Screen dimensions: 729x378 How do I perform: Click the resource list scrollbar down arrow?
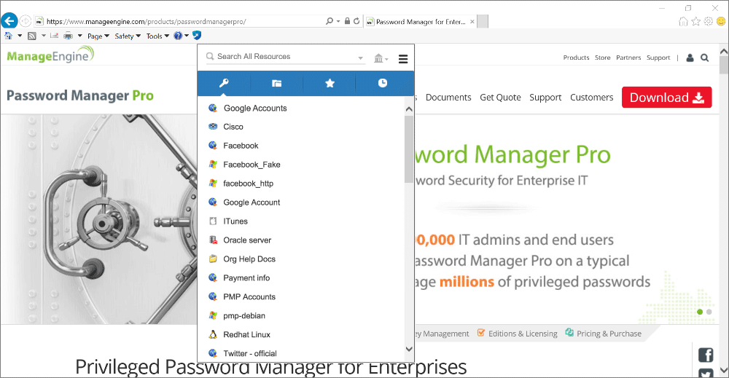point(409,350)
